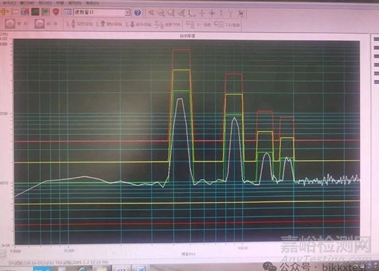Click the orange cross-shaped toolbar icon
Viewport: 379px width, 271px height.
click(5, 12)
